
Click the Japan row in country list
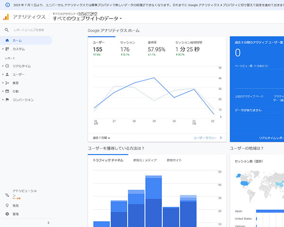point(259,211)
